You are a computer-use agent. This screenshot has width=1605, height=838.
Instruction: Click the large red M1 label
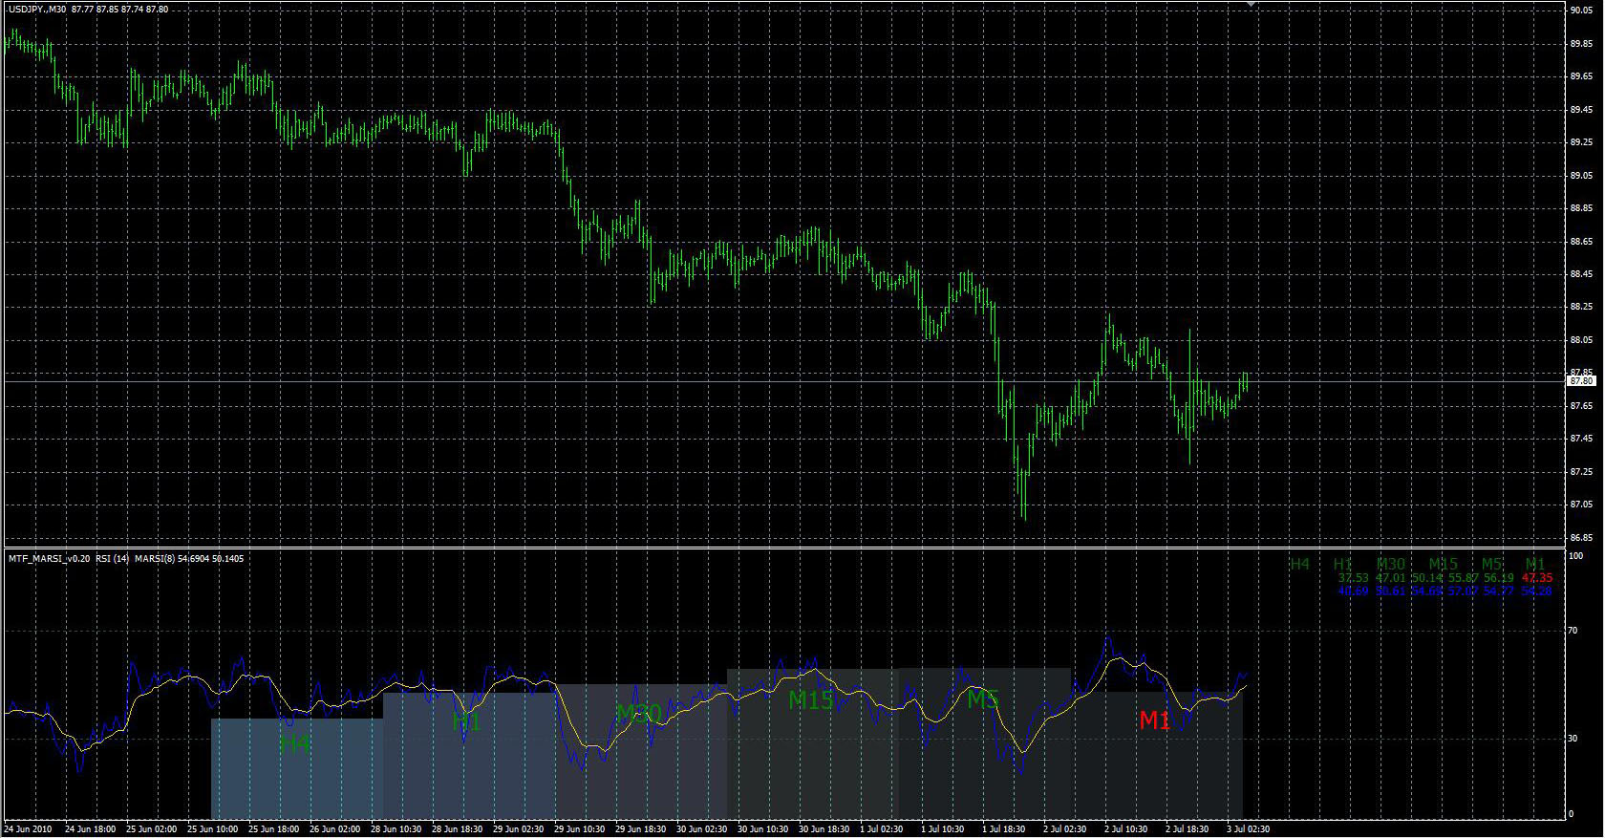coord(1154,720)
